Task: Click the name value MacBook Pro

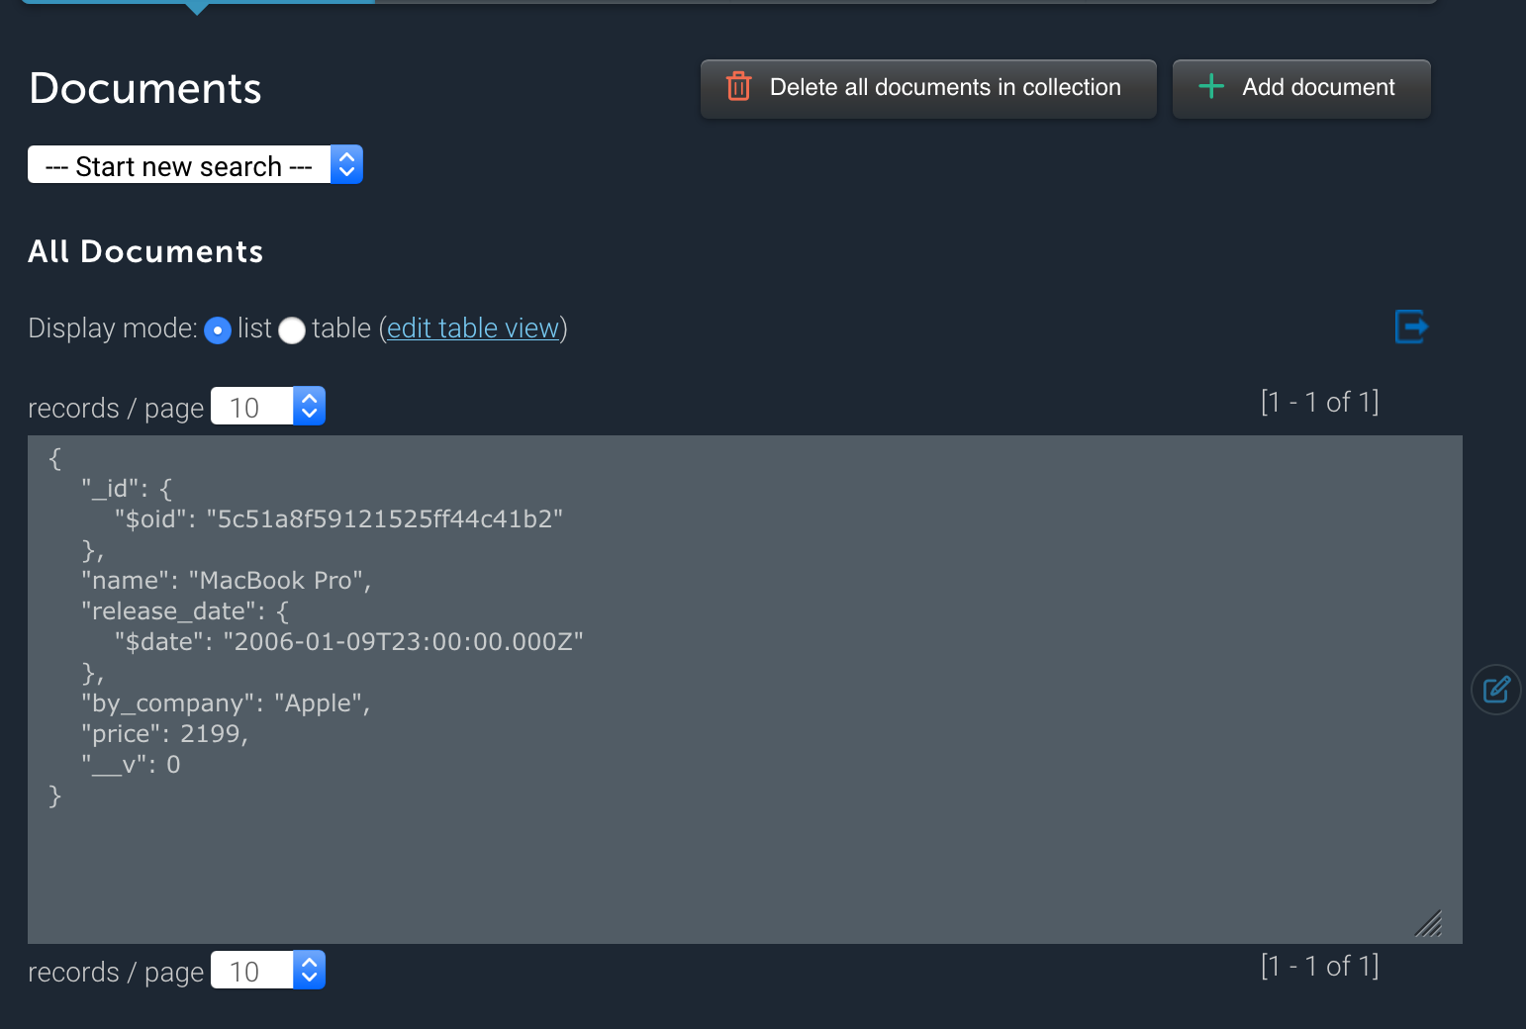Action: click(x=276, y=581)
